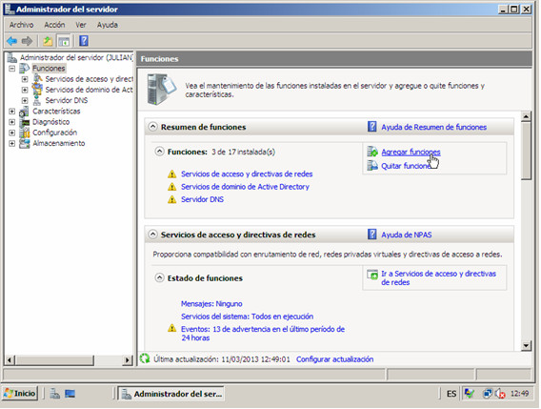The width and height of the screenshot is (541, 409).
Task: Expand the Configuración tree node
Action: point(12,133)
